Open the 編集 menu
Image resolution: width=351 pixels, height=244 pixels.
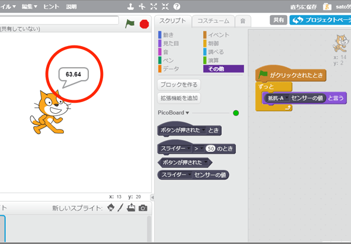29,6
